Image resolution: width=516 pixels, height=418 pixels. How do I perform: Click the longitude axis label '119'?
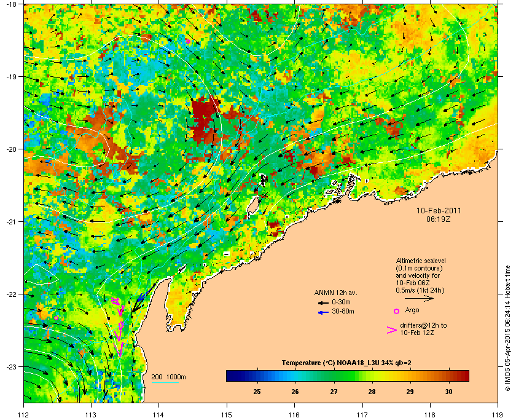coord(498,415)
